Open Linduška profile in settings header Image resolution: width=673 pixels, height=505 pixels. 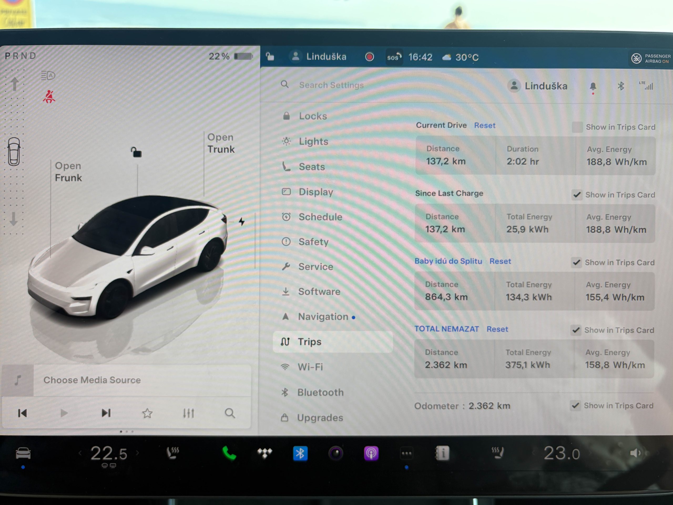[537, 86]
